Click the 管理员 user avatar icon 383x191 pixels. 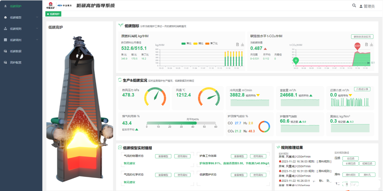click(x=361, y=6)
